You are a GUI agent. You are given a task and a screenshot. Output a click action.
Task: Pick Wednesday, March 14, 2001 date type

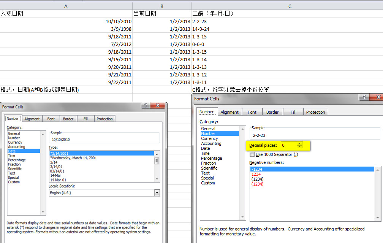pos(74,158)
